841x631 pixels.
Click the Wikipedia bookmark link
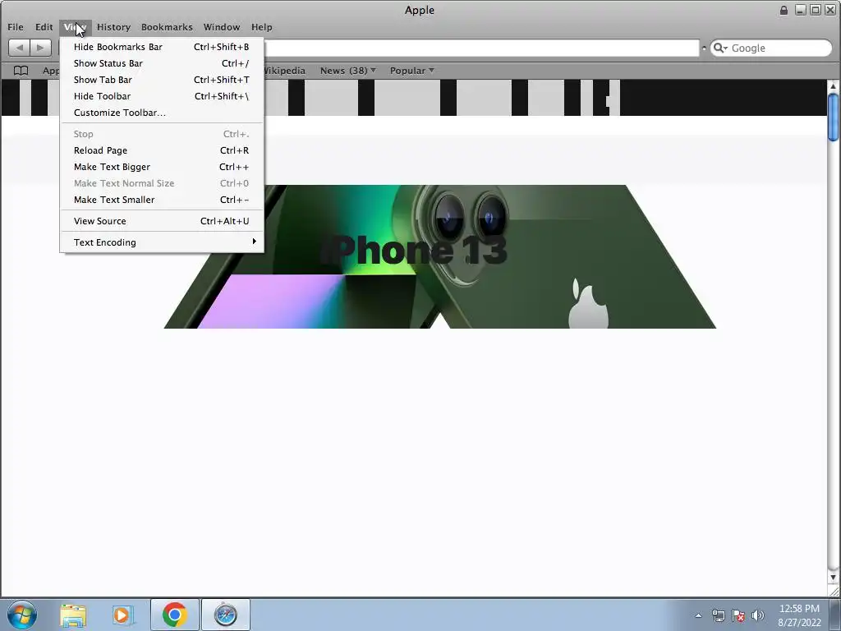[284, 71]
